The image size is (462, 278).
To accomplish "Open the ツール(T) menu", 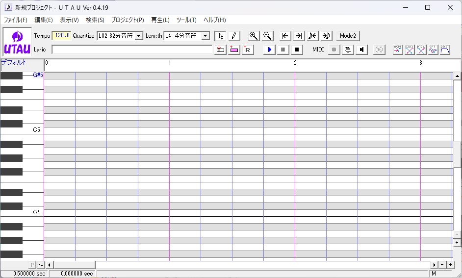I will click(186, 20).
